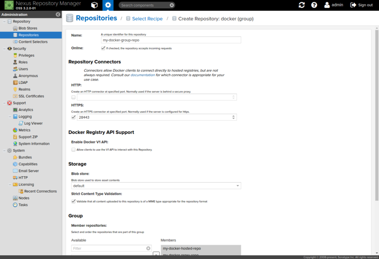
Task: Click the page vertical scrollbar
Action: (377, 115)
